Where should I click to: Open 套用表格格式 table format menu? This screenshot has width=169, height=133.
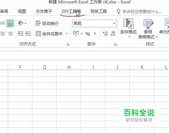[148, 29]
